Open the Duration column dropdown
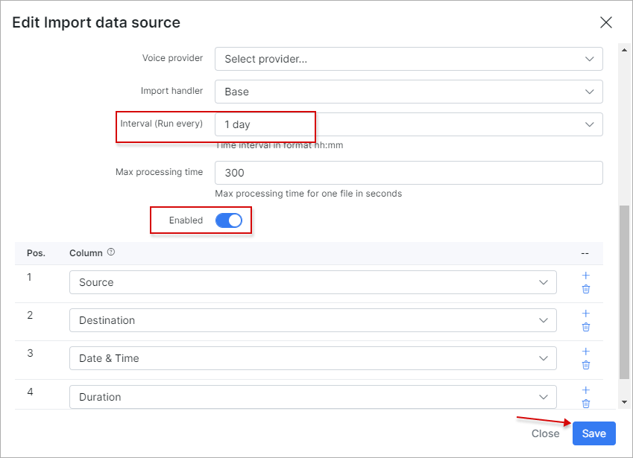 313,397
